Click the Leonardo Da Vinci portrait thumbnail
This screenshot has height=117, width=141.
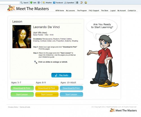click(x=22, y=37)
